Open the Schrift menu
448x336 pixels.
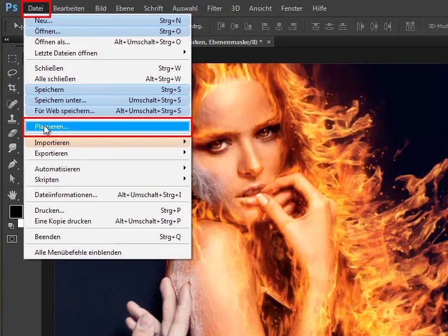[153, 8]
